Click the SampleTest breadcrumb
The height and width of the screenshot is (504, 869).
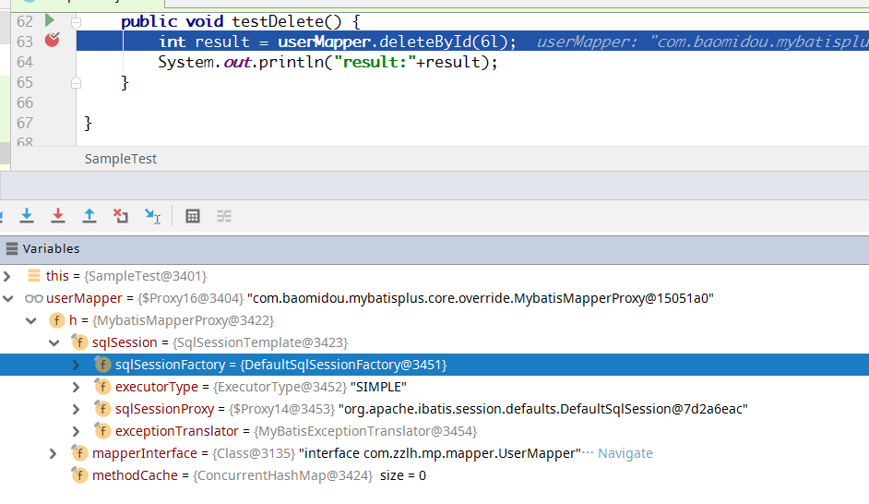click(120, 159)
